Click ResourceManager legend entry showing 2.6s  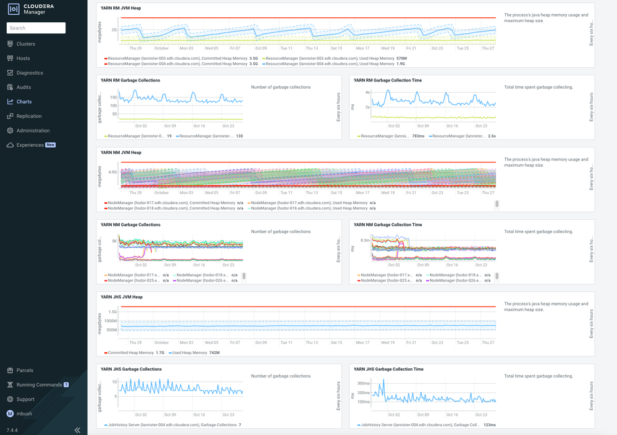click(463, 136)
